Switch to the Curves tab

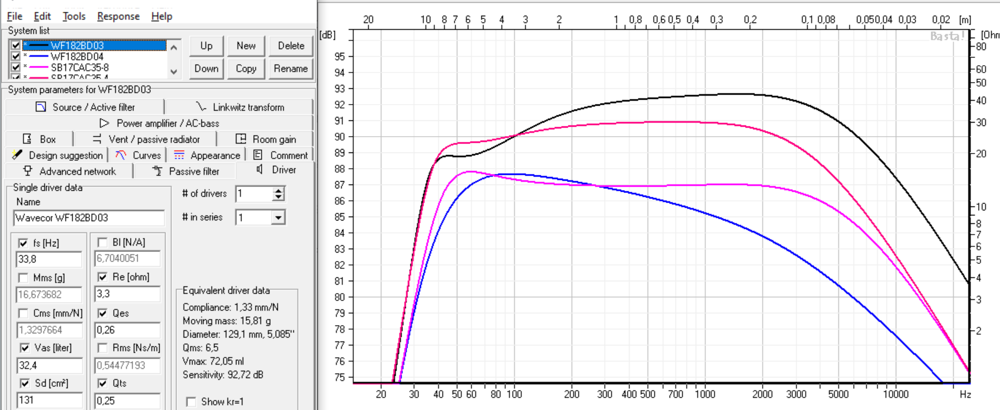point(138,155)
